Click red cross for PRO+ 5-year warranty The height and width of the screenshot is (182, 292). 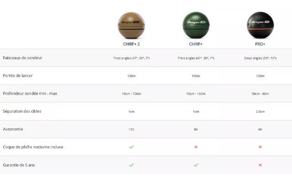(x=260, y=165)
